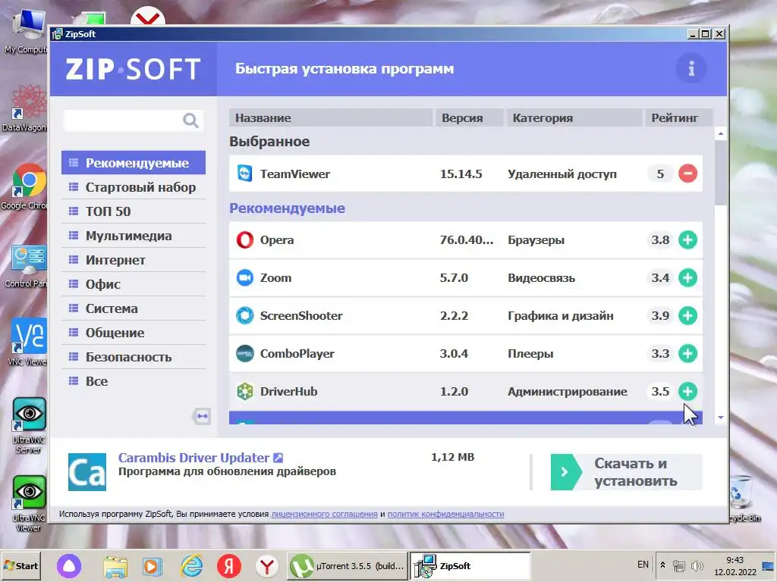Click the TeamViewer name text

(295, 174)
